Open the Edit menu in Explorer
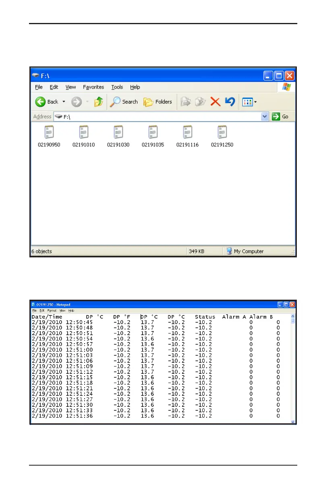This screenshot has width=319, height=493. (x=54, y=87)
